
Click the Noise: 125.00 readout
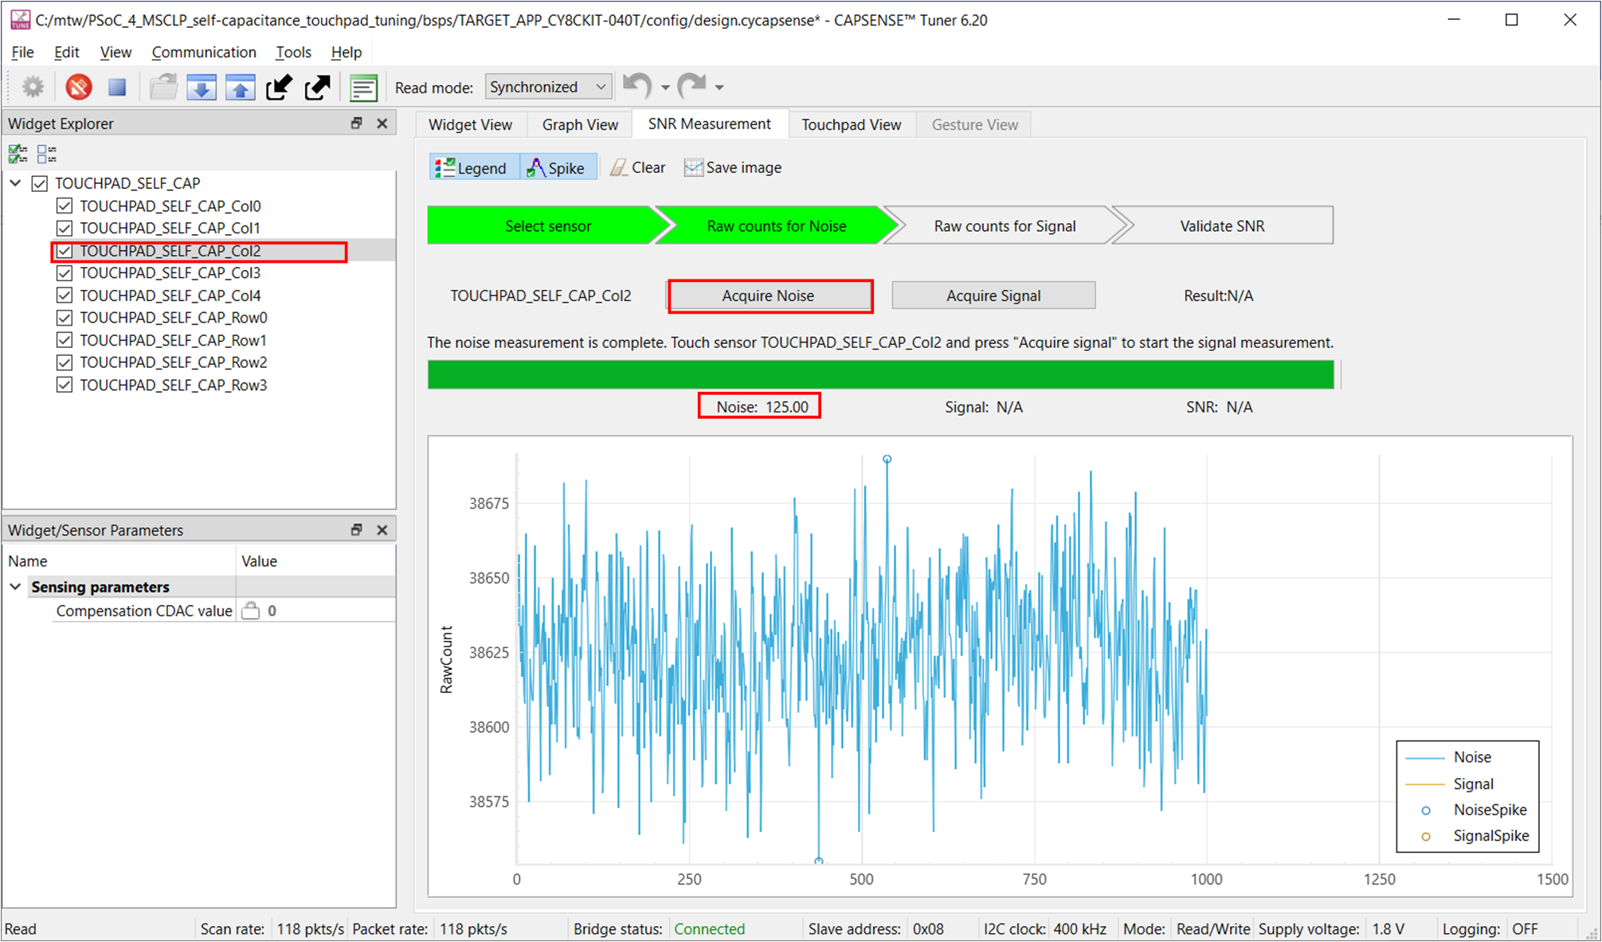762,407
